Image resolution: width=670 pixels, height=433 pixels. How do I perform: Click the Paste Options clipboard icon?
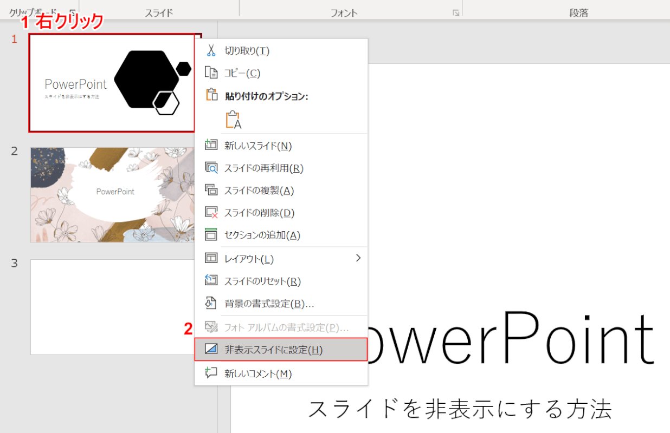coord(211,95)
